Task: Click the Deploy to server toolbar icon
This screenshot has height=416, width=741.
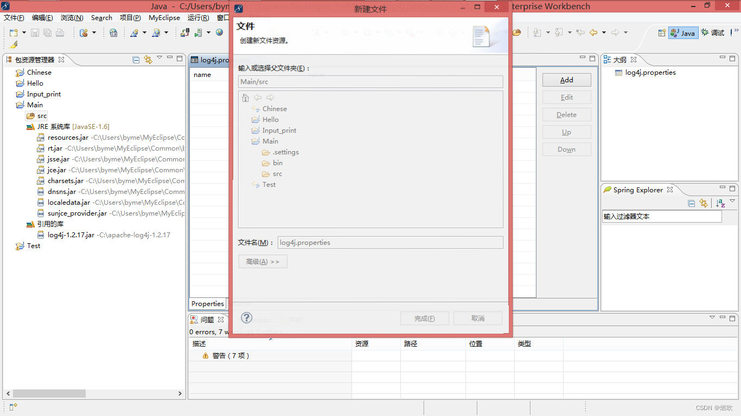Action: point(185,33)
